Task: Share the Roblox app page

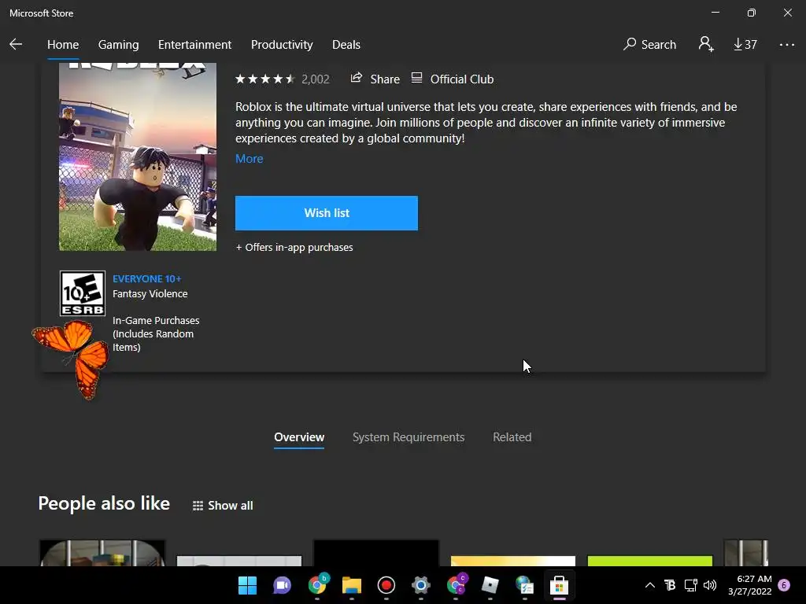Action: [x=375, y=79]
